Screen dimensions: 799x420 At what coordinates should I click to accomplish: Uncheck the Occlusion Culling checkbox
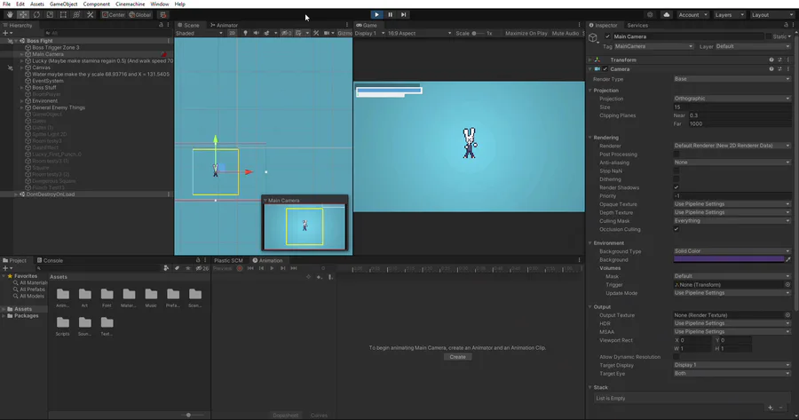point(676,229)
